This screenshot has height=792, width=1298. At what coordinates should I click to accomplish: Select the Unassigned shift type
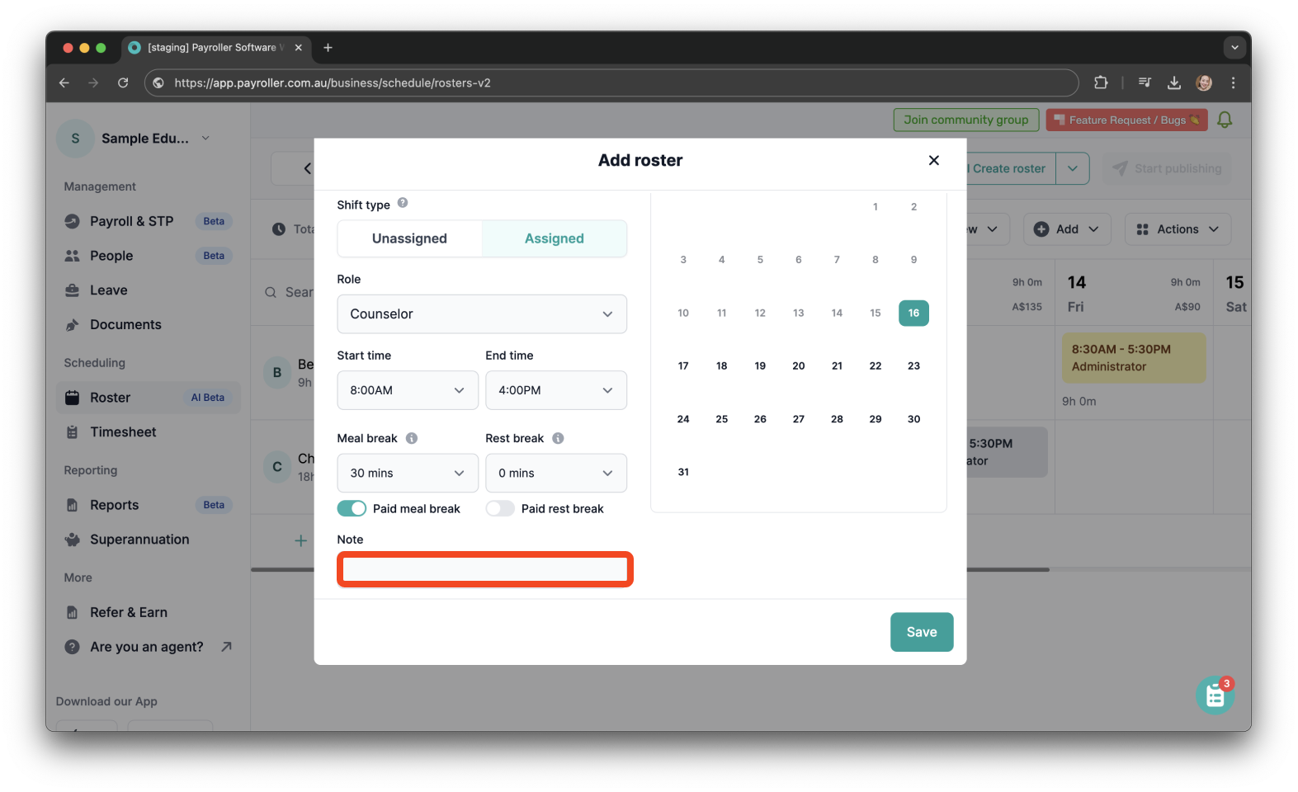409,238
